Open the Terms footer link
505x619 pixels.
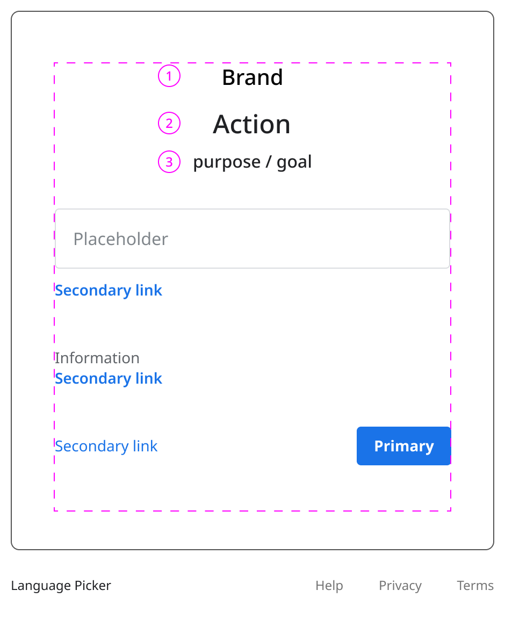click(475, 585)
